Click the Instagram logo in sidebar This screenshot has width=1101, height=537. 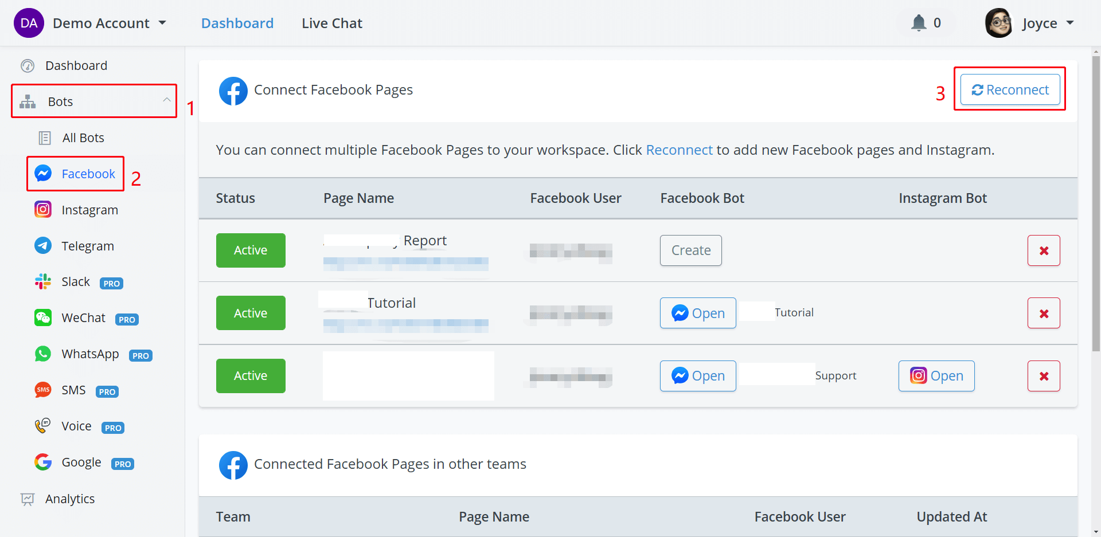tap(43, 209)
